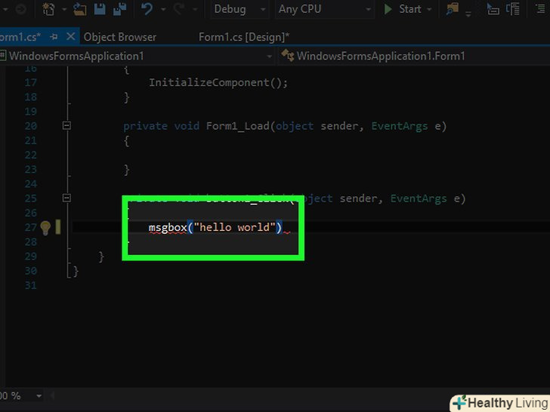Click the Step Into debug icon
Image resolution: width=550 pixels, height=412 pixels.
tap(493, 9)
